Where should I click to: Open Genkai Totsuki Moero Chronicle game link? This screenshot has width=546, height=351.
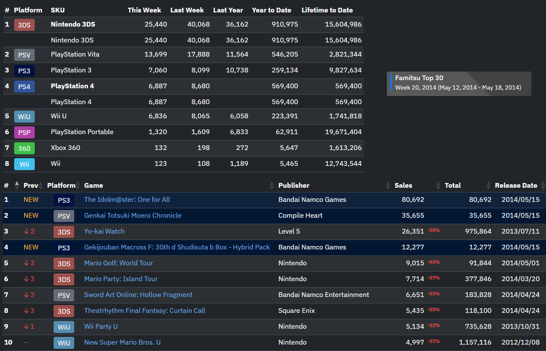[133, 216]
